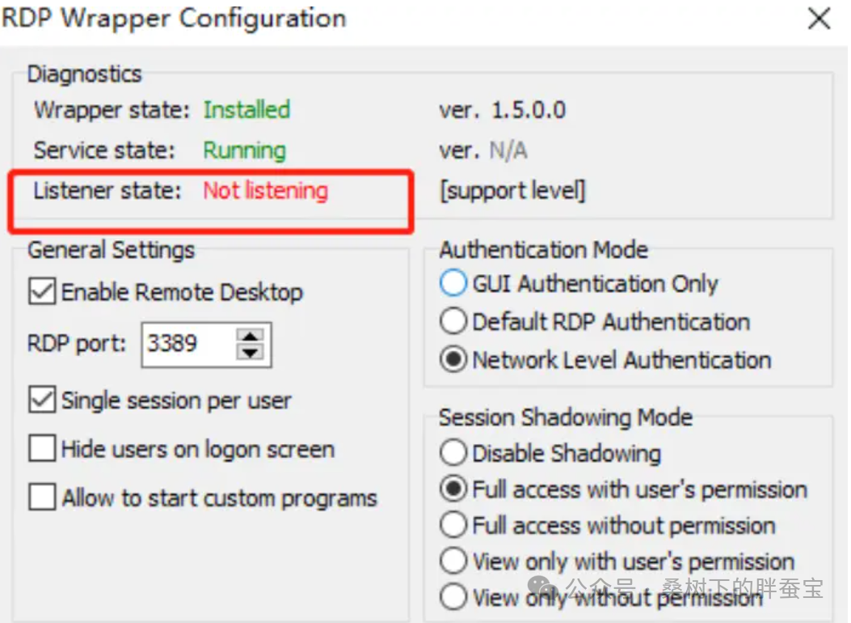Viewport: 851px width, 623px height.
Task: Click the Running service state text
Action: [x=244, y=150]
